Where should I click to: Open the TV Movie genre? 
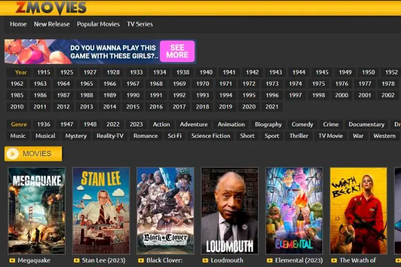point(330,136)
